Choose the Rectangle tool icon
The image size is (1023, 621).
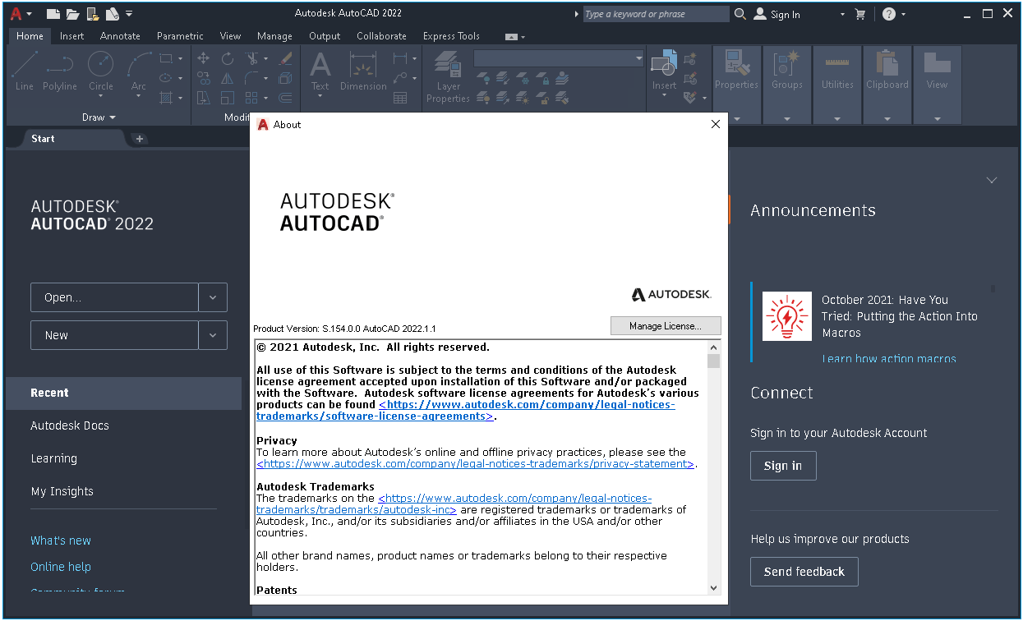coord(166,59)
